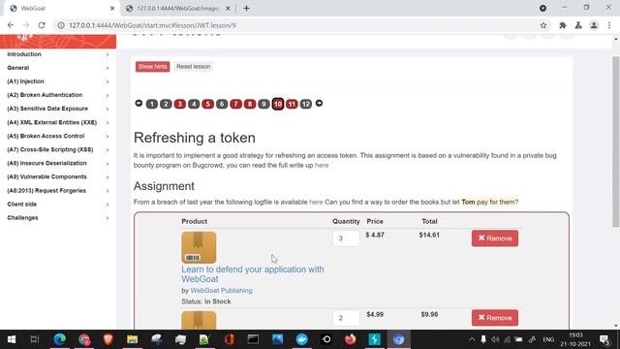Image resolution: width=620 pixels, height=349 pixels.
Task: Jump to lesson page 9
Action: [263, 104]
